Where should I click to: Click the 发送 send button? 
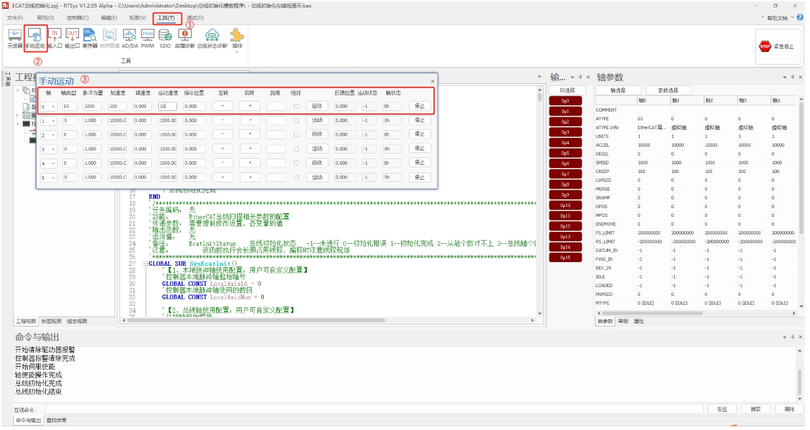point(722,409)
